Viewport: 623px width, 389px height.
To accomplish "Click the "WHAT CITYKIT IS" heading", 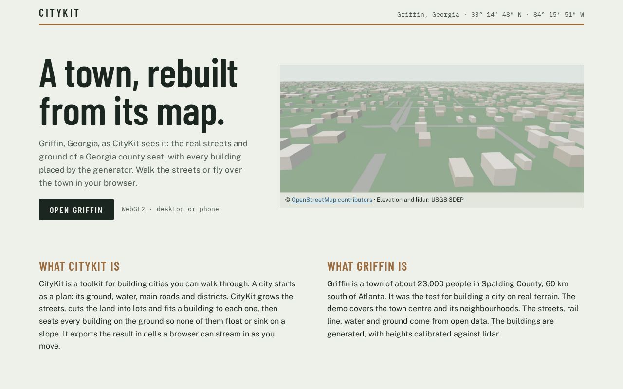I will [79, 266].
